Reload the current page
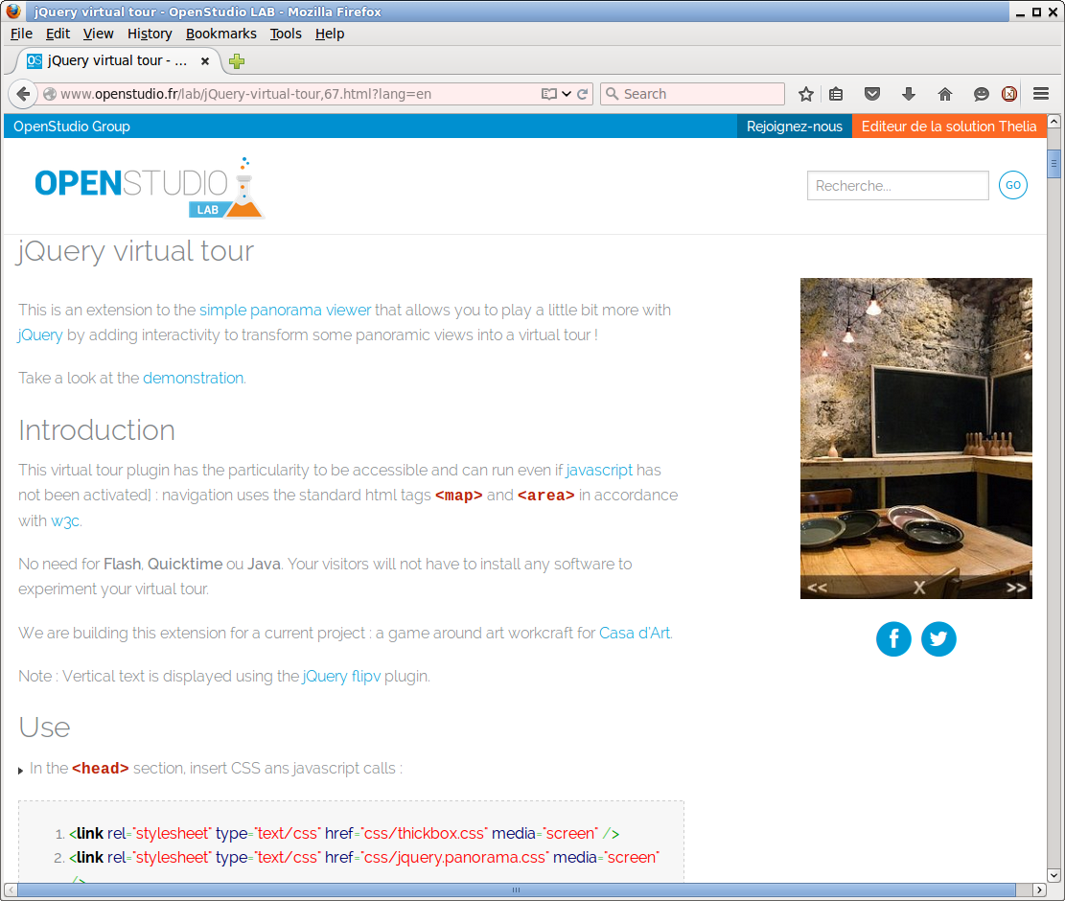The image size is (1065, 901). tap(583, 94)
